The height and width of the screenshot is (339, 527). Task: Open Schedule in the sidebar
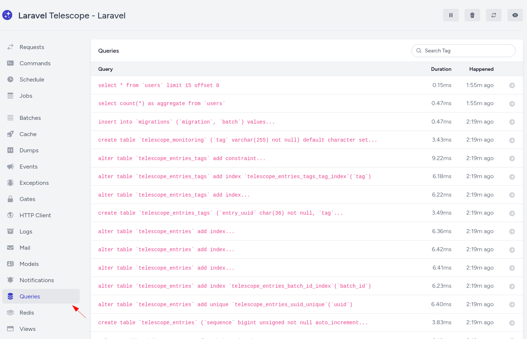[41, 79]
